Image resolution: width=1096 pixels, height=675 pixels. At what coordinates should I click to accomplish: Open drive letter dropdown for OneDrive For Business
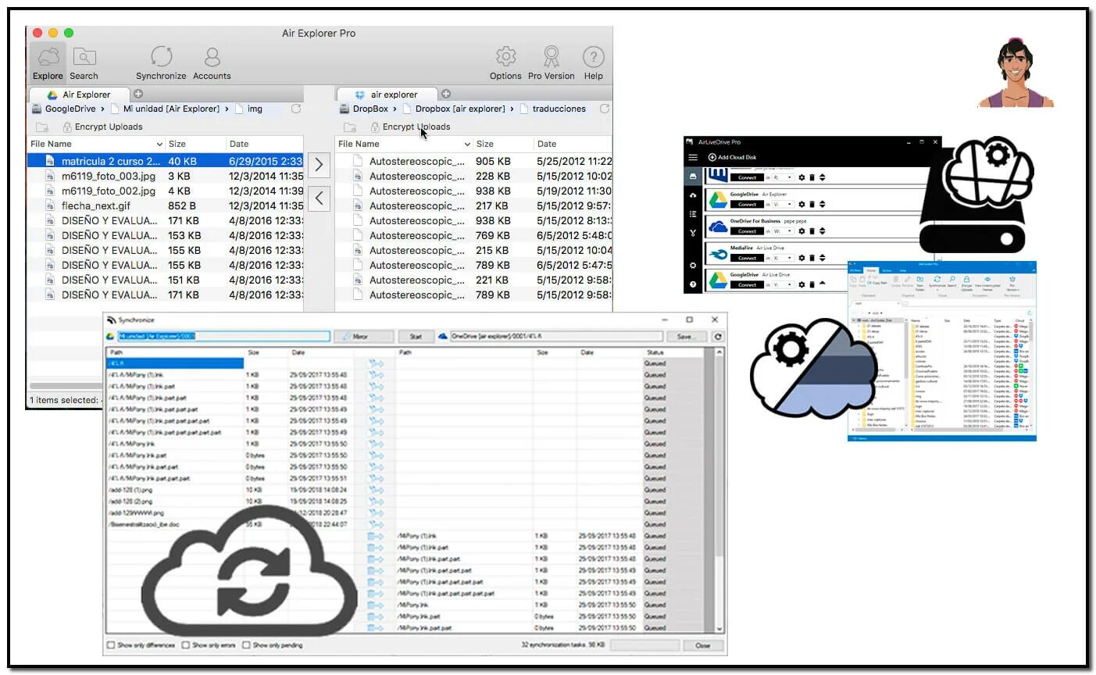tap(783, 231)
